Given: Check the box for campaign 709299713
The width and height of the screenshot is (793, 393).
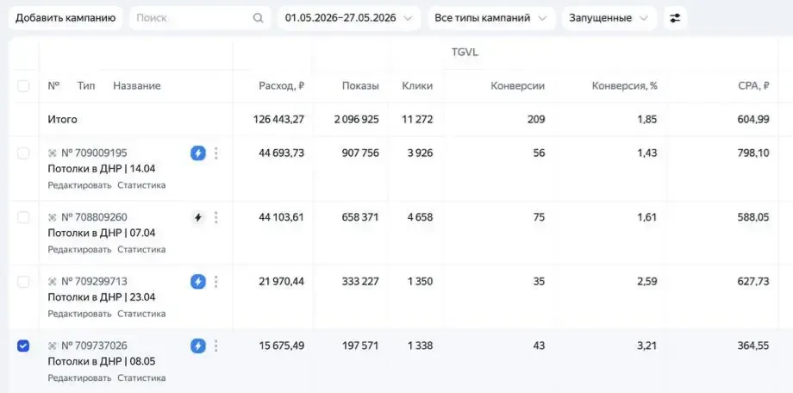Looking at the screenshot, I should [23, 282].
